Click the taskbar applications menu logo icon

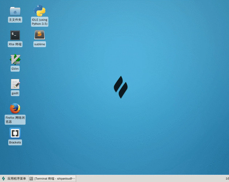(x=3, y=178)
